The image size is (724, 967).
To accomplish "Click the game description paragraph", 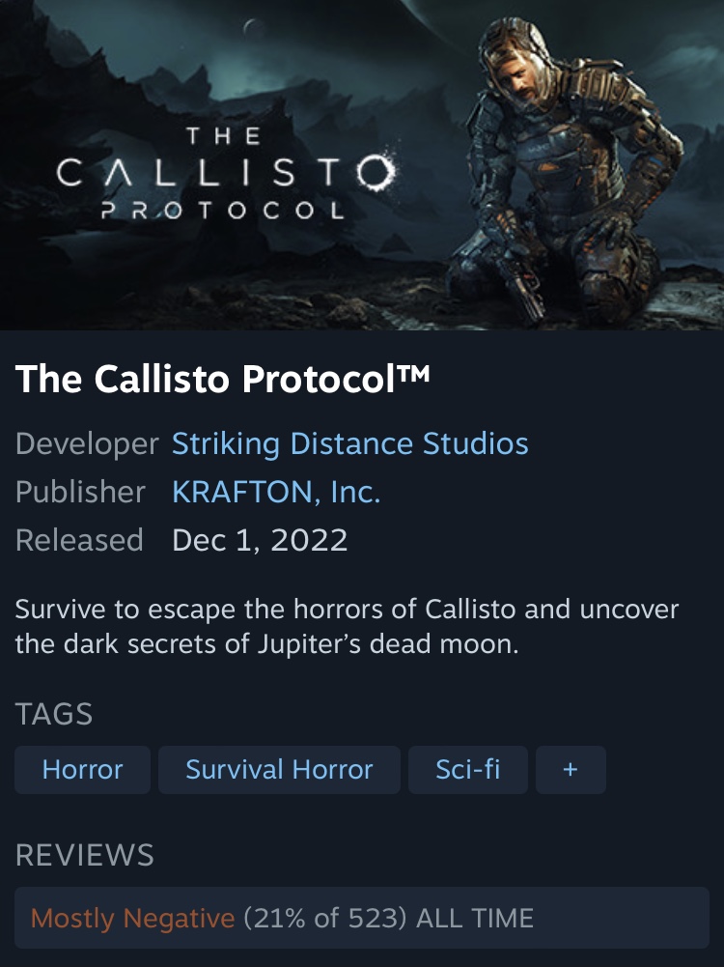I will pyautogui.click(x=347, y=627).
